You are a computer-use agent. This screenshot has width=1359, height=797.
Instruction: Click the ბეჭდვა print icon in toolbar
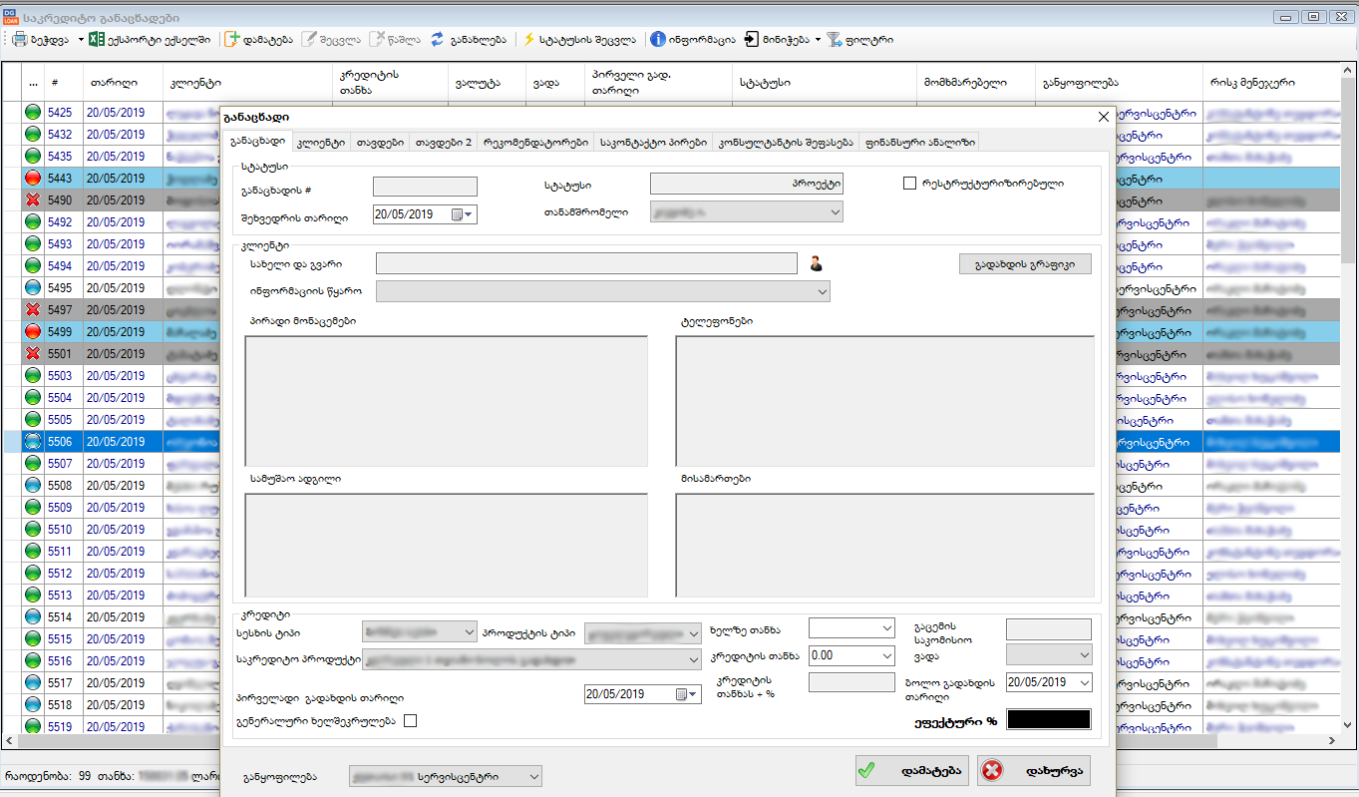pos(20,40)
